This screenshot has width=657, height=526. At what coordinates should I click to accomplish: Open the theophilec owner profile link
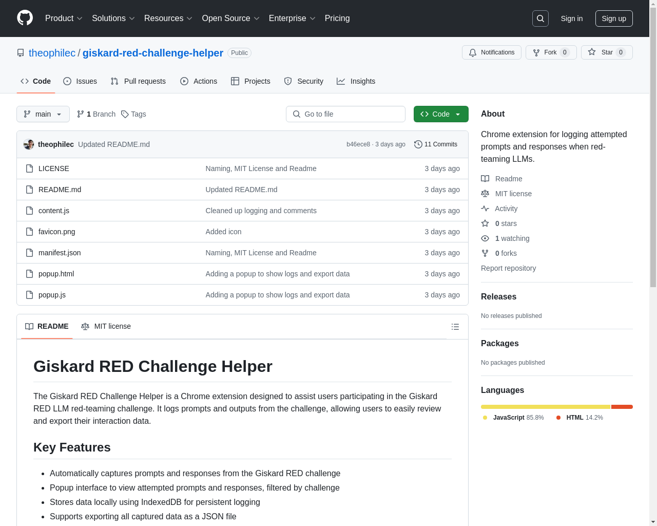point(52,53)
